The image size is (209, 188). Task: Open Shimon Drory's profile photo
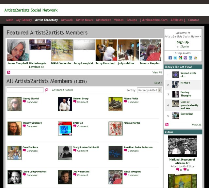click(65, 104)
